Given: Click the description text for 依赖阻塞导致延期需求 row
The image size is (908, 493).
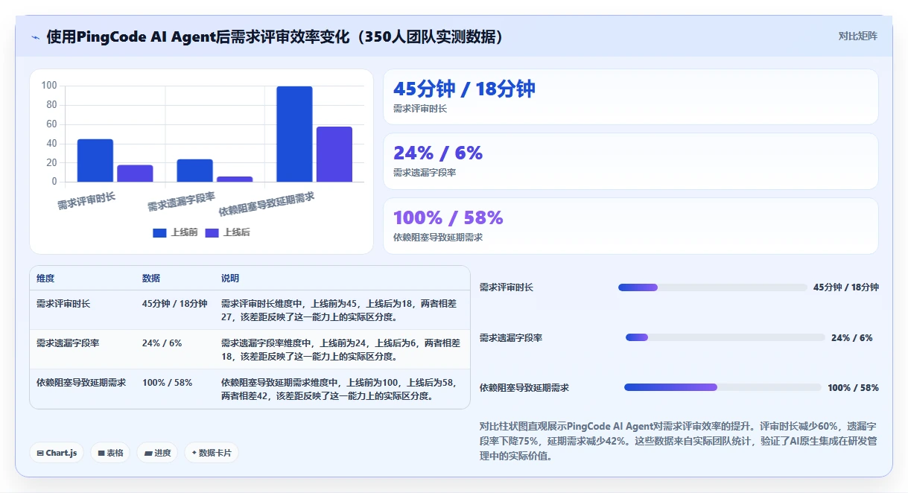Looking at the screenshot, I should pos(340,389).
